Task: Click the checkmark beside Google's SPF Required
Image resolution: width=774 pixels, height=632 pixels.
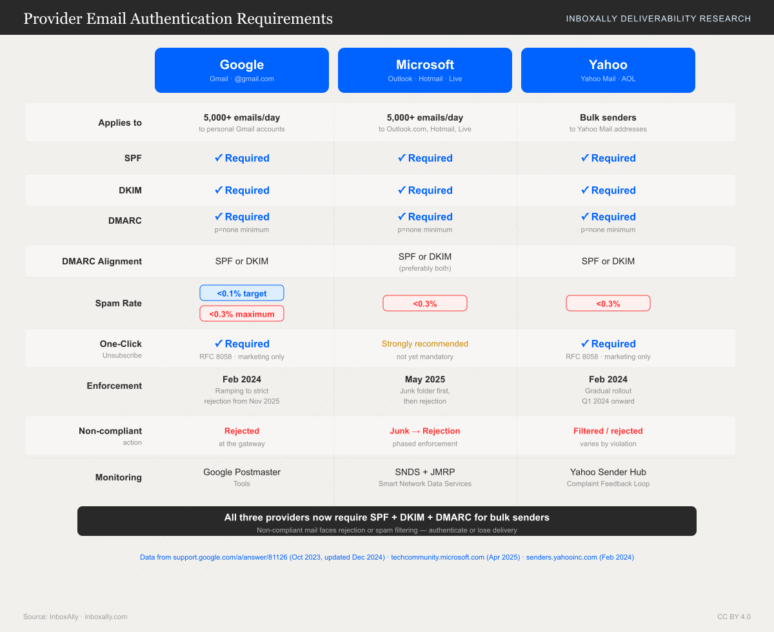Action: click(x=219, y=158)
